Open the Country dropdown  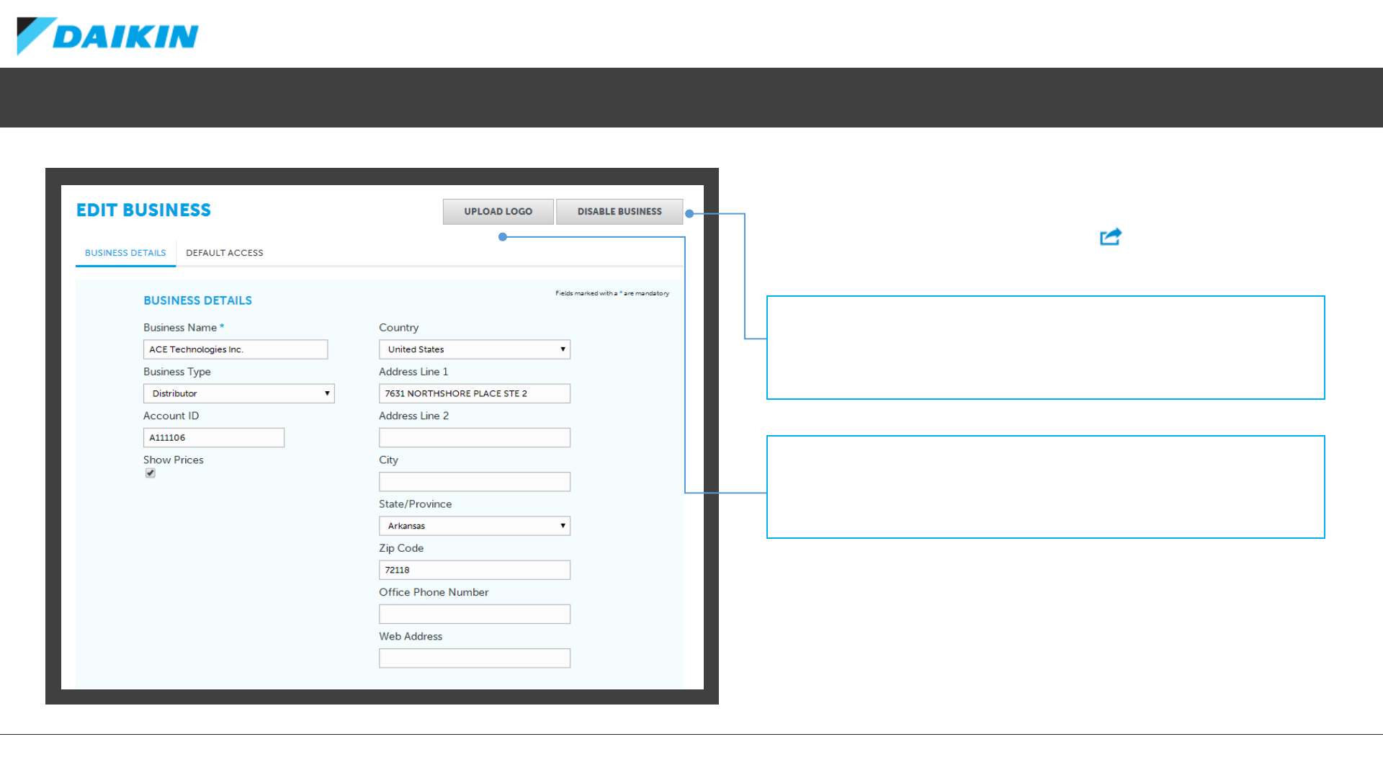474,349
